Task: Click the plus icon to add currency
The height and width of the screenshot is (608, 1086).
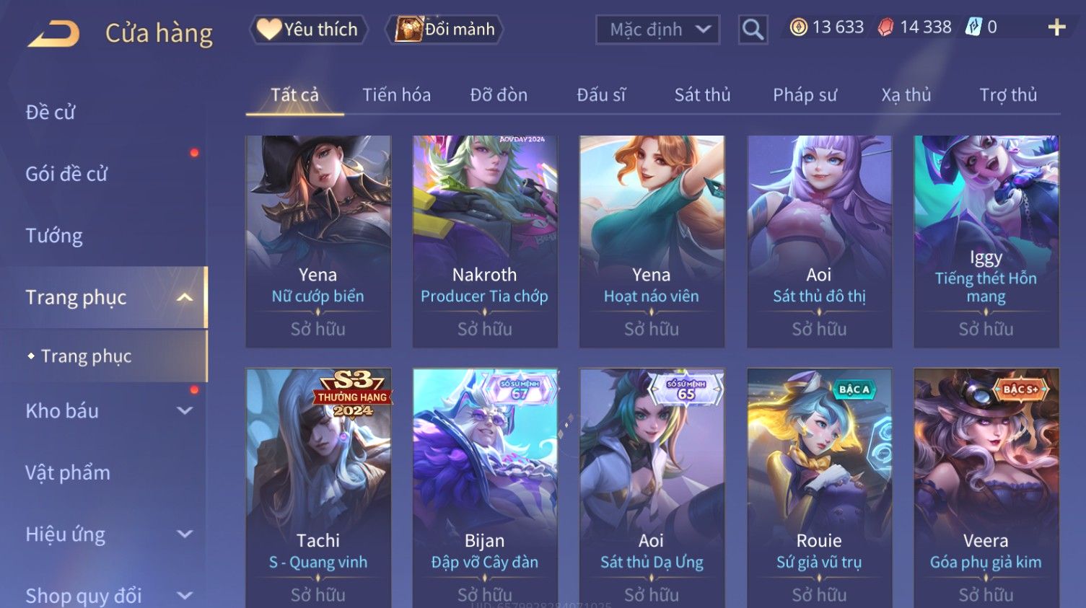Action: [x=1056, y=27]
